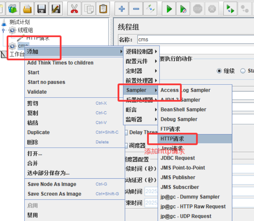Click Start no pauses toolbar icon
Screen dimensions: 254x221
tap(183, 9)
